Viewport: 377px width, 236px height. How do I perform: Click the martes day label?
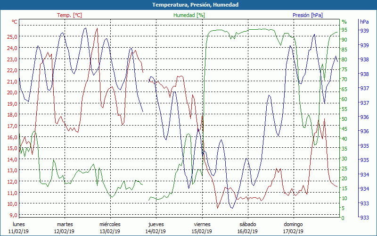(x=65, y=224)
